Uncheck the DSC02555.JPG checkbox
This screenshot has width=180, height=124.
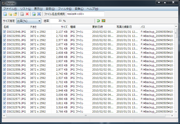tap(4, 57)
